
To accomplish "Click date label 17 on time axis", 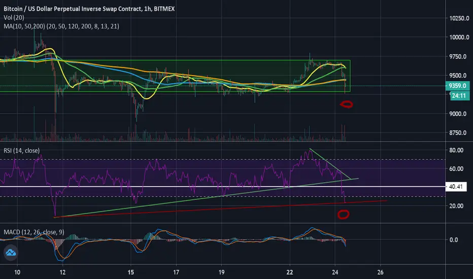I will [176, 272].
